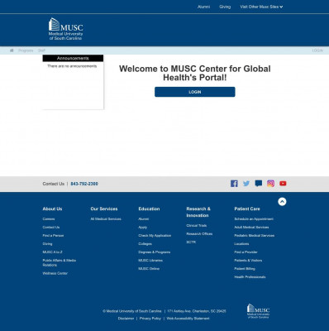Open Alumni in the top navigation bar
This screenshot has width=329, height=331.
pos(203,7)
